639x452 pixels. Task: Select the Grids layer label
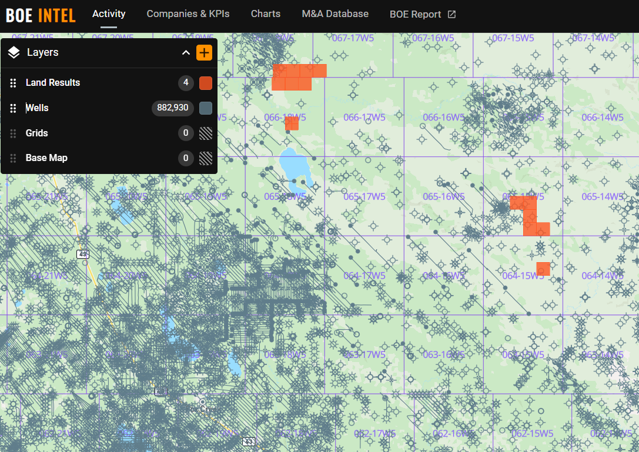(36, 133)
